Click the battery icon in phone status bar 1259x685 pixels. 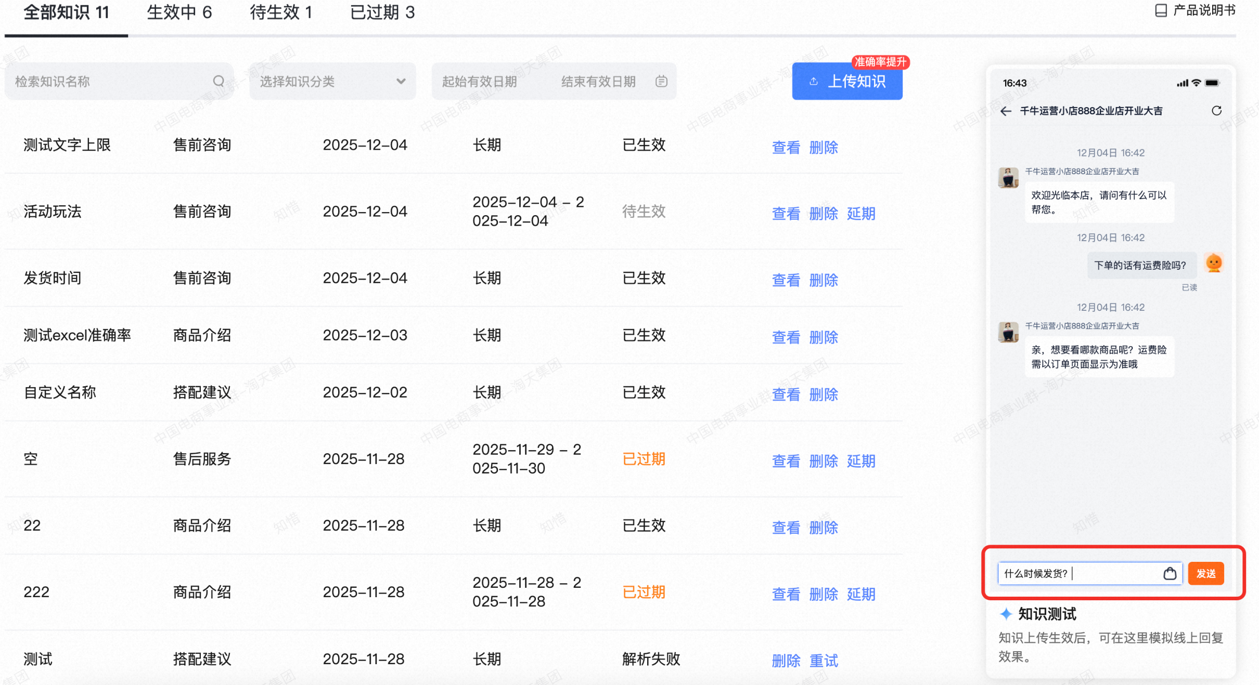point(1212,83)
